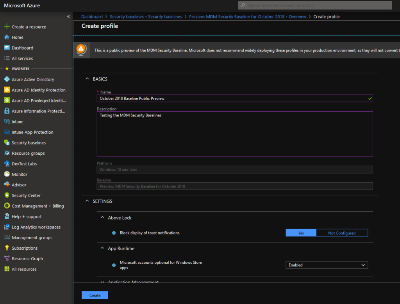Collapse the left navigation sidebar

point(68,16)
